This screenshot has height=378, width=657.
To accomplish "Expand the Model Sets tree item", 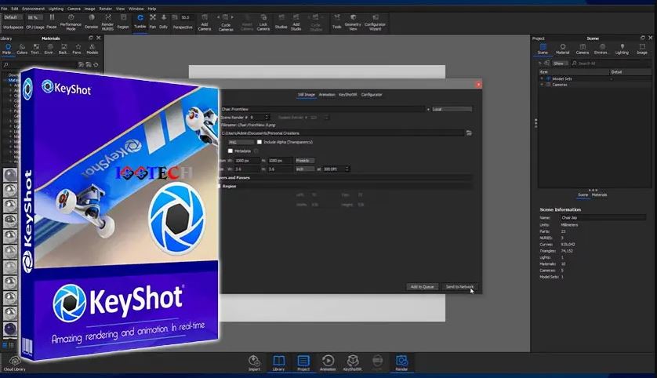I will pos(541,78).
